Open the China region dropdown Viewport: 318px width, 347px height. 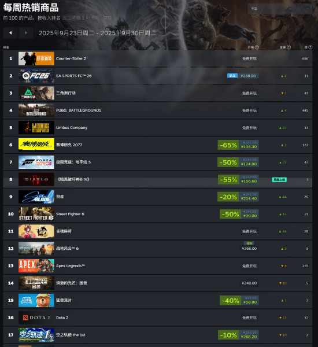click(x=280, y=9)
